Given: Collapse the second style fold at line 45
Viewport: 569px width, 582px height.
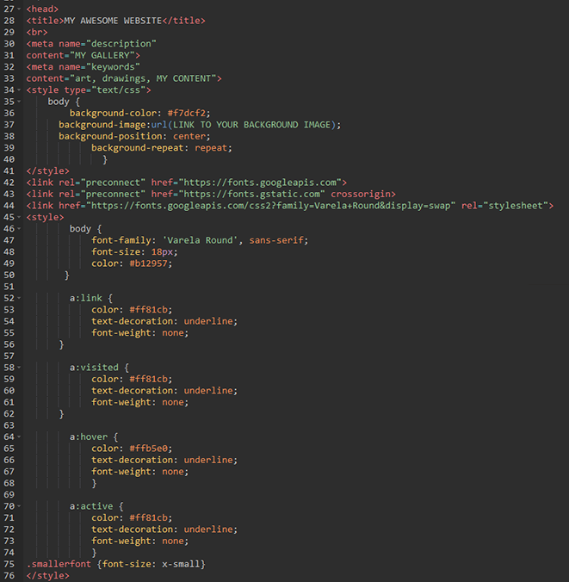Looking at the screenshot, I should click(x=19, y=217).
